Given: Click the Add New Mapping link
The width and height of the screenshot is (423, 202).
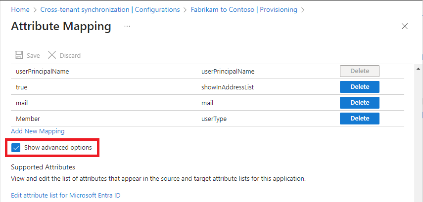Looking at the screenshot, I should coord(38,131).
